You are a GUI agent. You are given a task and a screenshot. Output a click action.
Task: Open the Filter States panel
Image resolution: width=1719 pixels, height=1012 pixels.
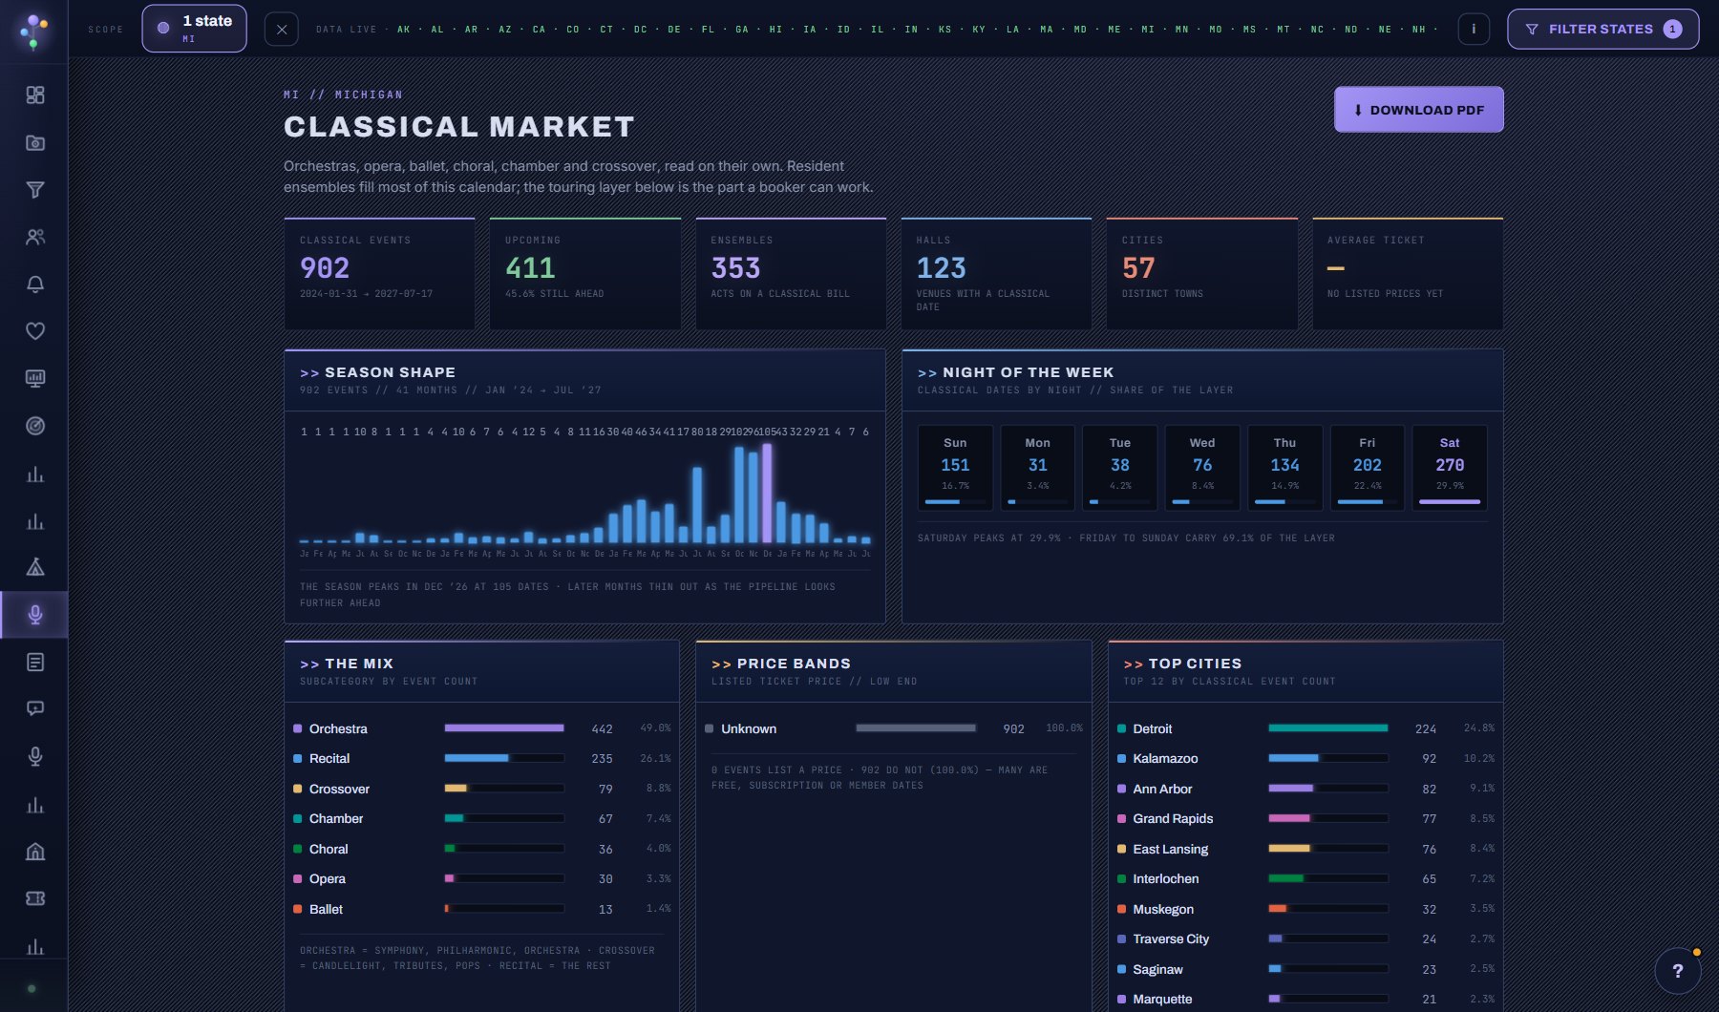coord(1602,29)
